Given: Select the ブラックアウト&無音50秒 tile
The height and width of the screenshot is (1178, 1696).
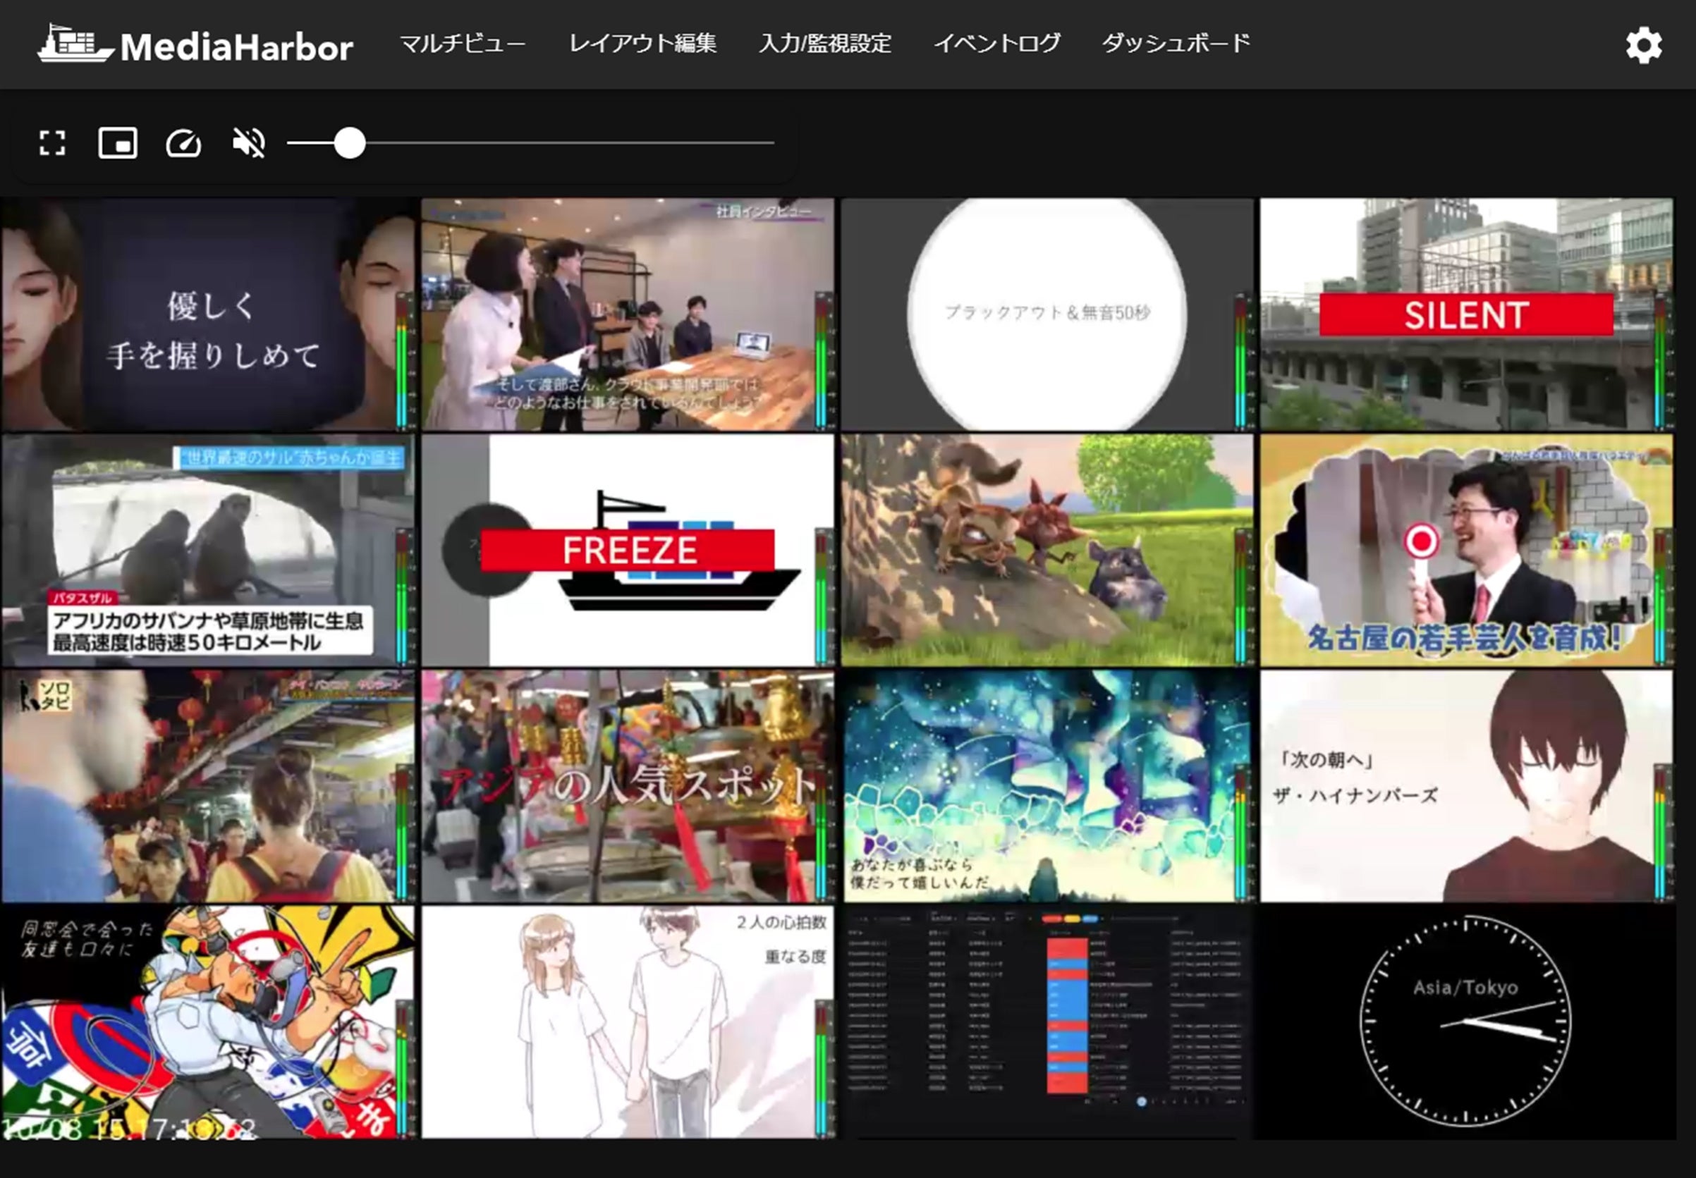Looking at the screenshot, I should (1047, 314).
